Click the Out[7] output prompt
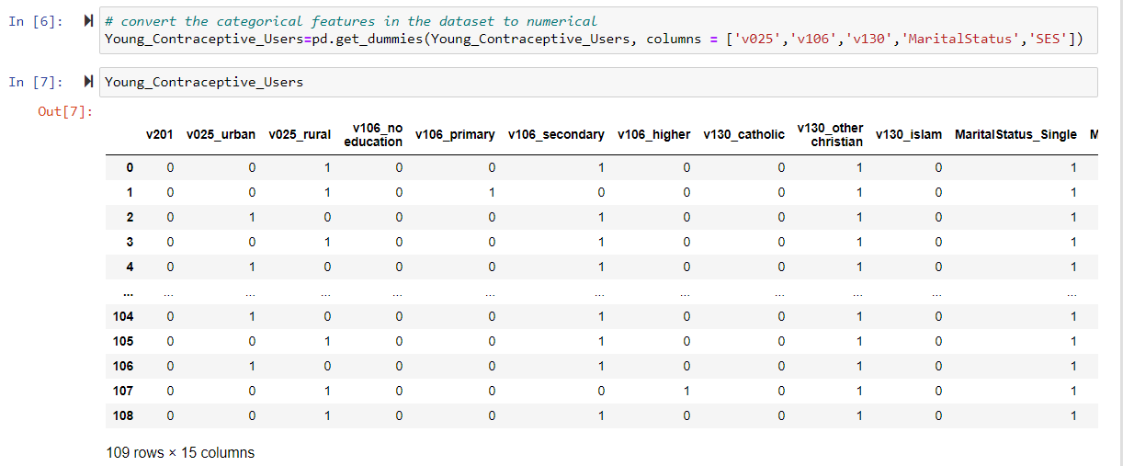This screenshot has height=466, width=1123. (66, 112)
